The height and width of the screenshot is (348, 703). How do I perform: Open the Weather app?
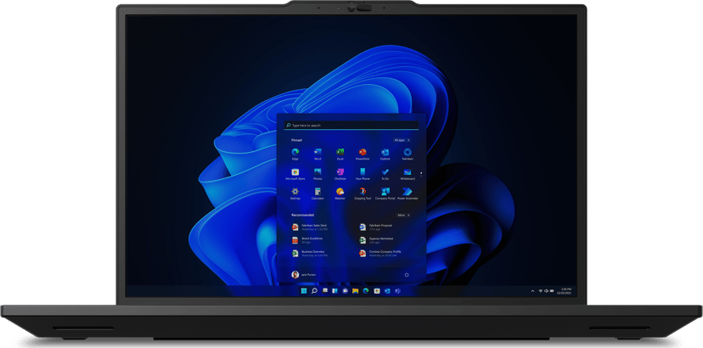pos(340,194)
